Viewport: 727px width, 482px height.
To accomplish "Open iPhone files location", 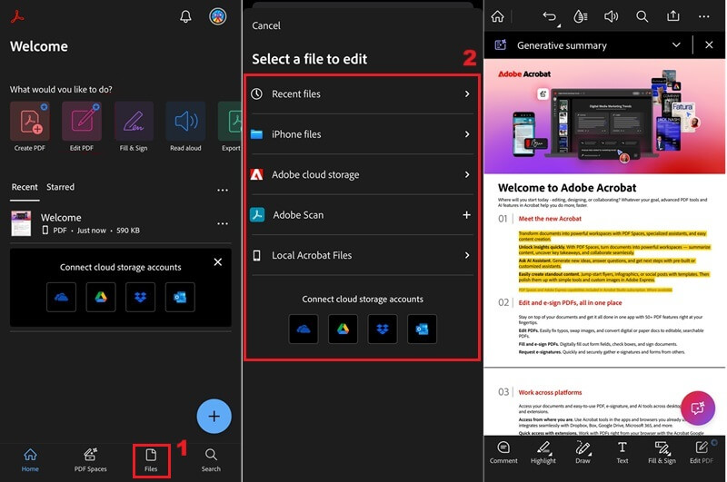I will pos(362,134).
